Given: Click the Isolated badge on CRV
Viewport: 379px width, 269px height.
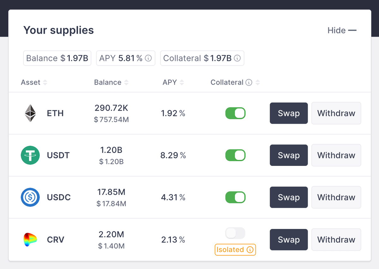Looking at the screenshot, I should 231,250.
